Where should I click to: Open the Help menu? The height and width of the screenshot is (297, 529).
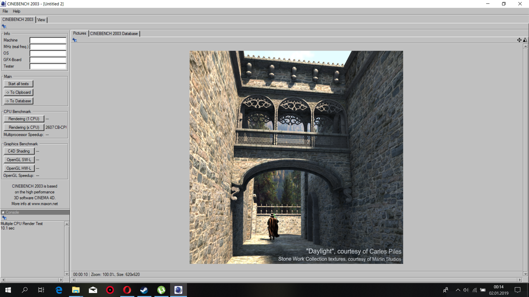coord(17,11)
